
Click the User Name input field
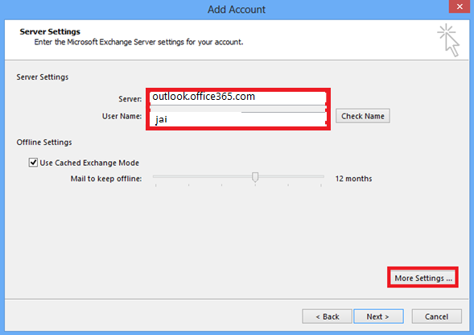coord(238,119)
